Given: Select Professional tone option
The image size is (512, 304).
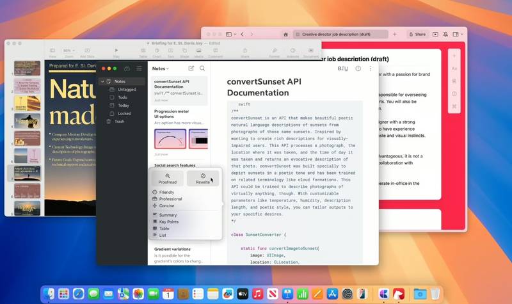Looking at the screenshot, I should pyautogui.click(x=170, y=199).
